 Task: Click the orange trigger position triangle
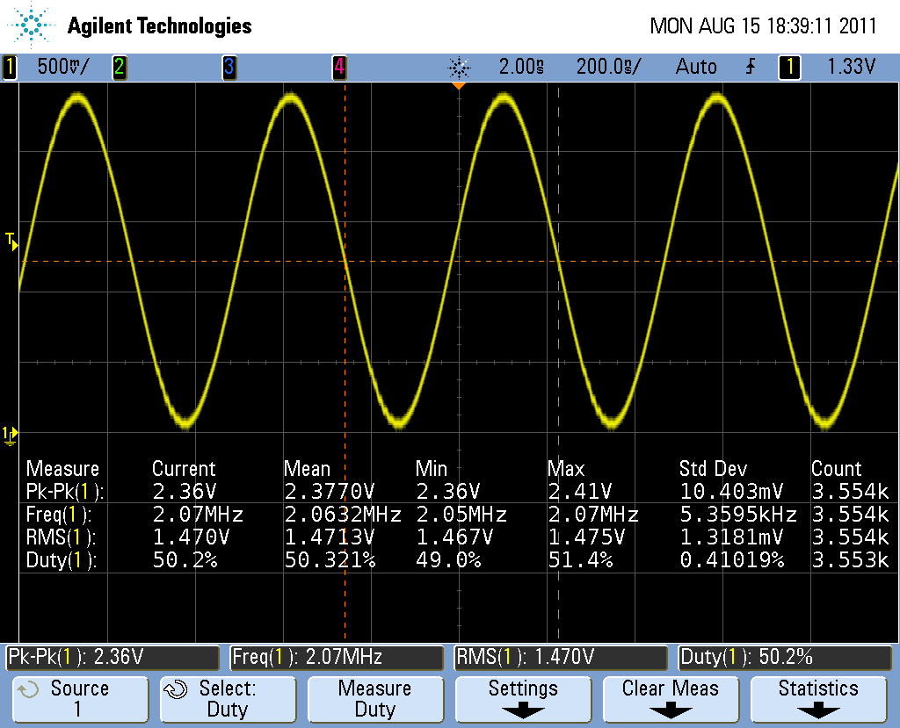[459, 85]
